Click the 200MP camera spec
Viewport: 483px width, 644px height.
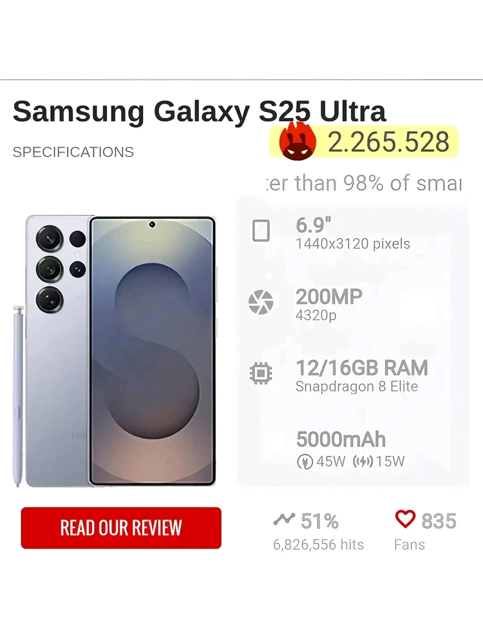(x=329, y=297)
